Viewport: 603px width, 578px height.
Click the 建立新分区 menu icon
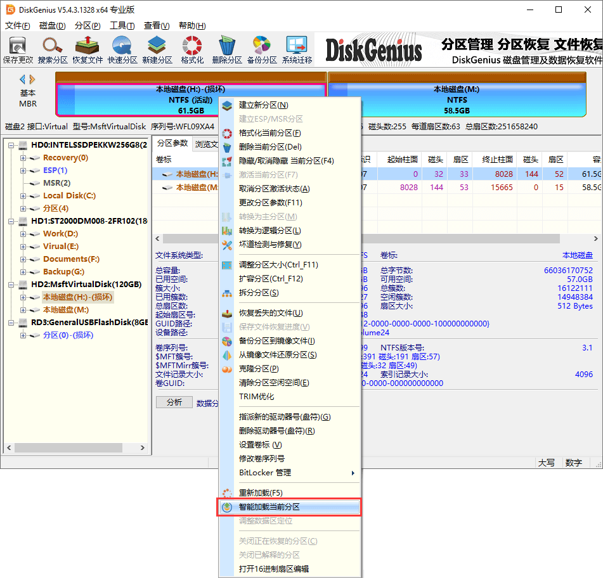point(227,105)
